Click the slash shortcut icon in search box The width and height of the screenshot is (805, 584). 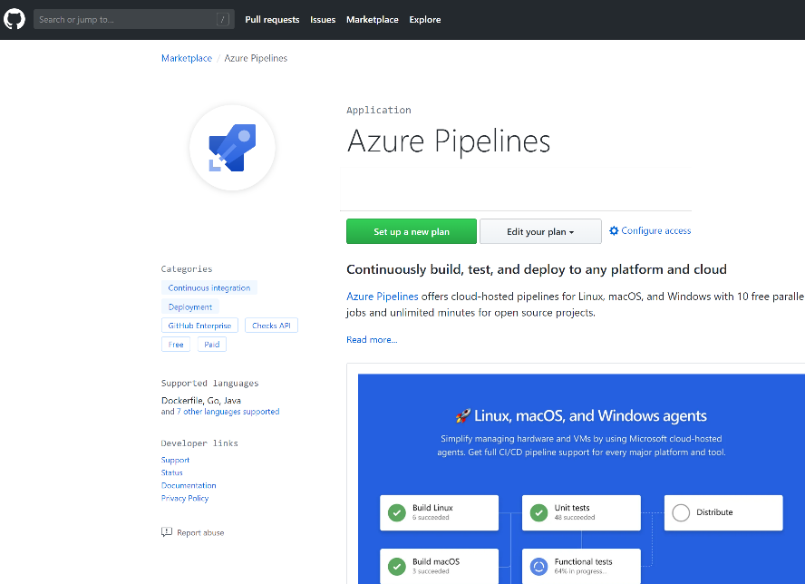tap(223, 20)
